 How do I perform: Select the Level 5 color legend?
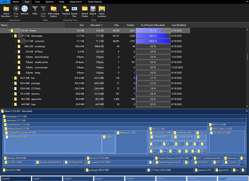pyautogui.click(x=171, y=178)
